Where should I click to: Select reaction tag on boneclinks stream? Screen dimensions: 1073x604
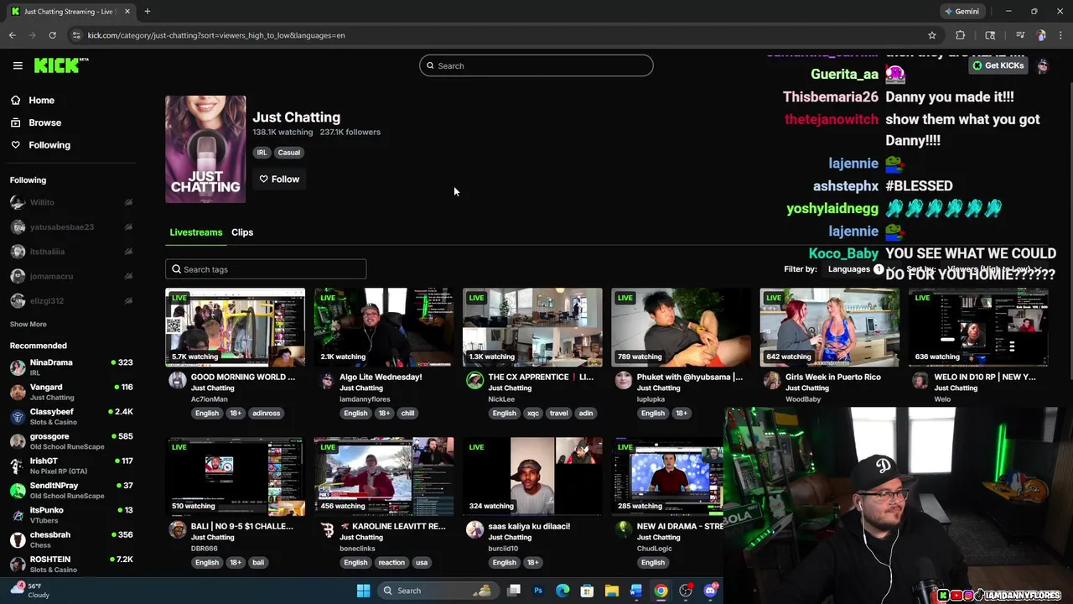click(x=391, y=562)
